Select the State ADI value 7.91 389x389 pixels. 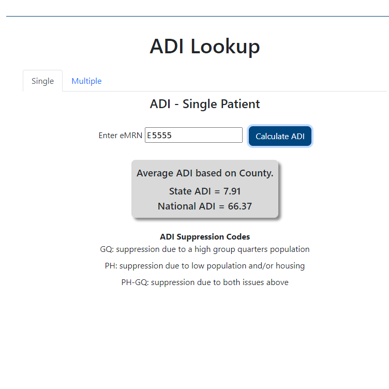click(232, 191)
